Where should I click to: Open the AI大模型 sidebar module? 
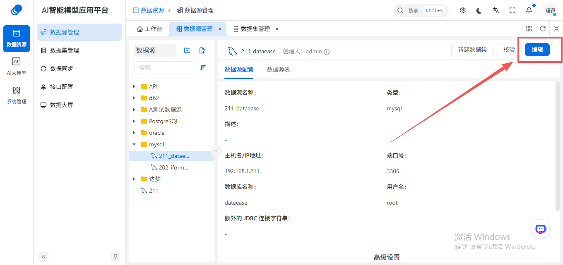(17, 67)
